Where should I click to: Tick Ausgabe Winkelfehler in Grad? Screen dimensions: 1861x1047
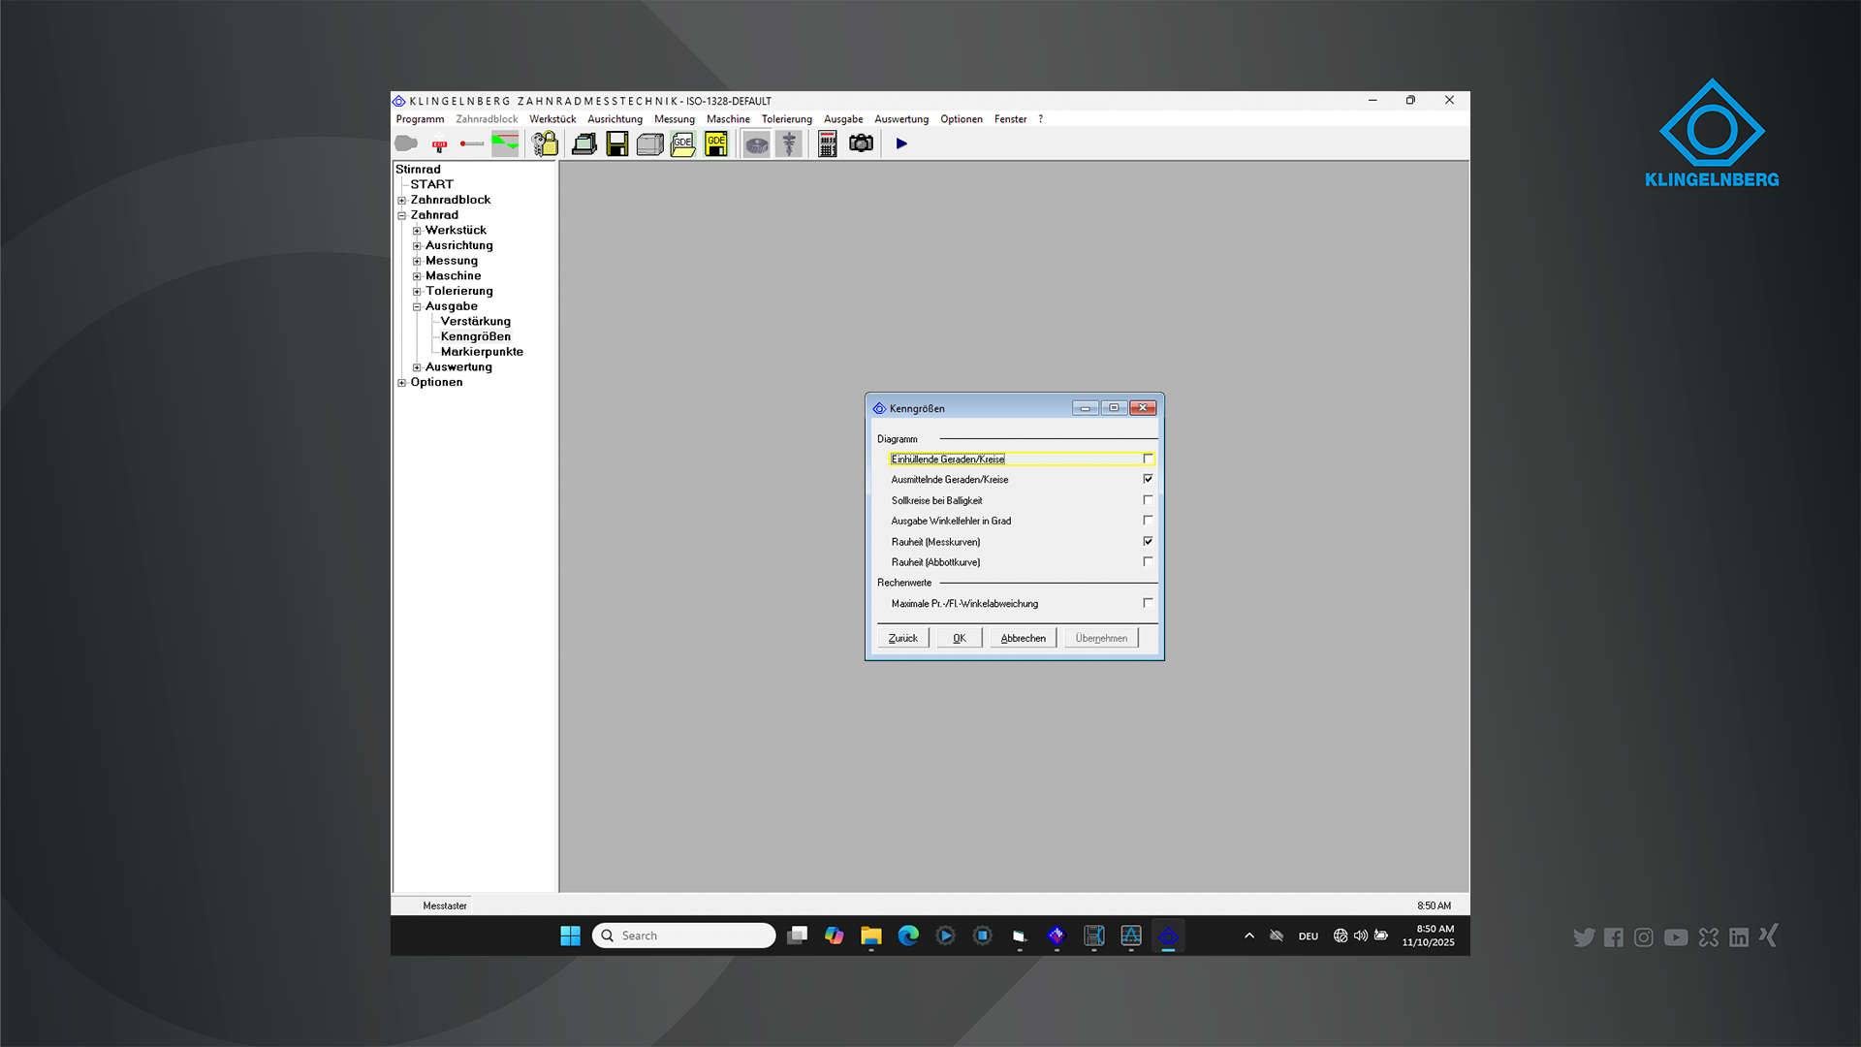pyautogui.click(x=1148, y=521)
